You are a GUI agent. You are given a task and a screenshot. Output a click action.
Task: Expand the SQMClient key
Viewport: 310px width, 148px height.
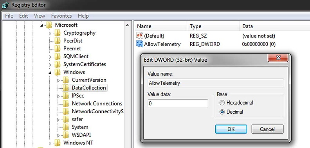click(x=50, y=57)
